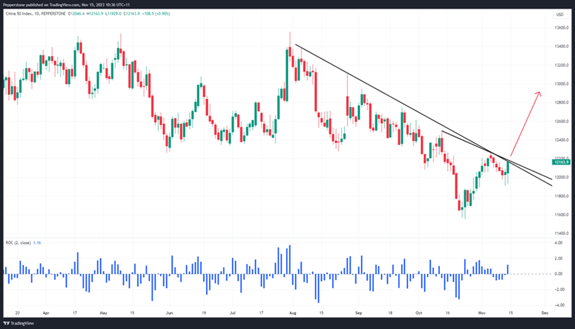Select the Aug date on time axis
Screen dimensions: 575x329
[295, 312]
